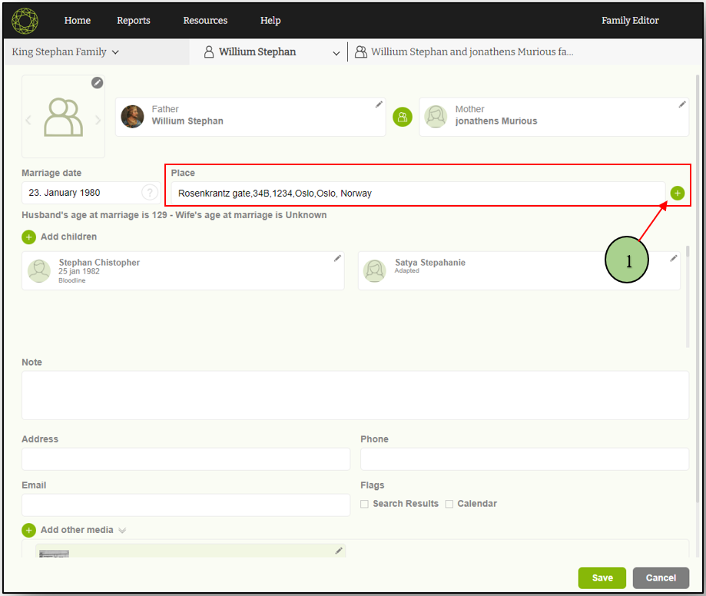Screen dimensions: 706x596
Task: Click the question mark icon in Marriage date
Action: [150, 193]
